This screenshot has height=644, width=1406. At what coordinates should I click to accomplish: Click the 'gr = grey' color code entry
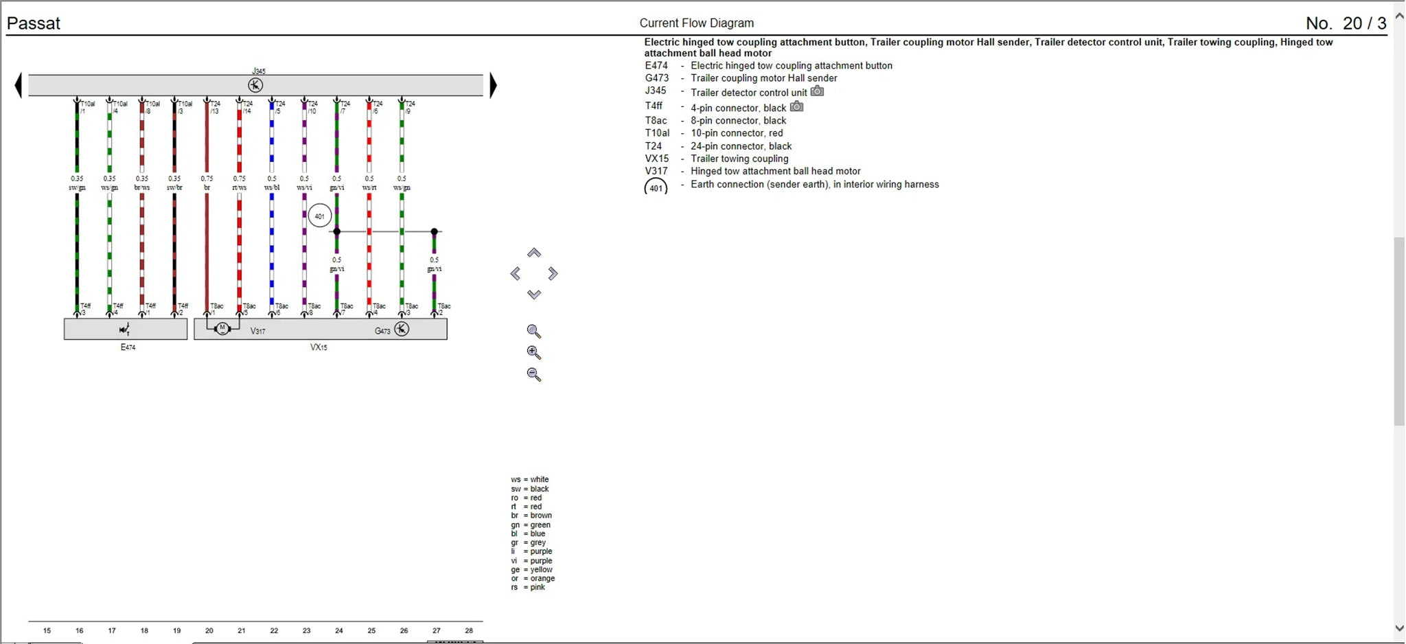[529, 543]
